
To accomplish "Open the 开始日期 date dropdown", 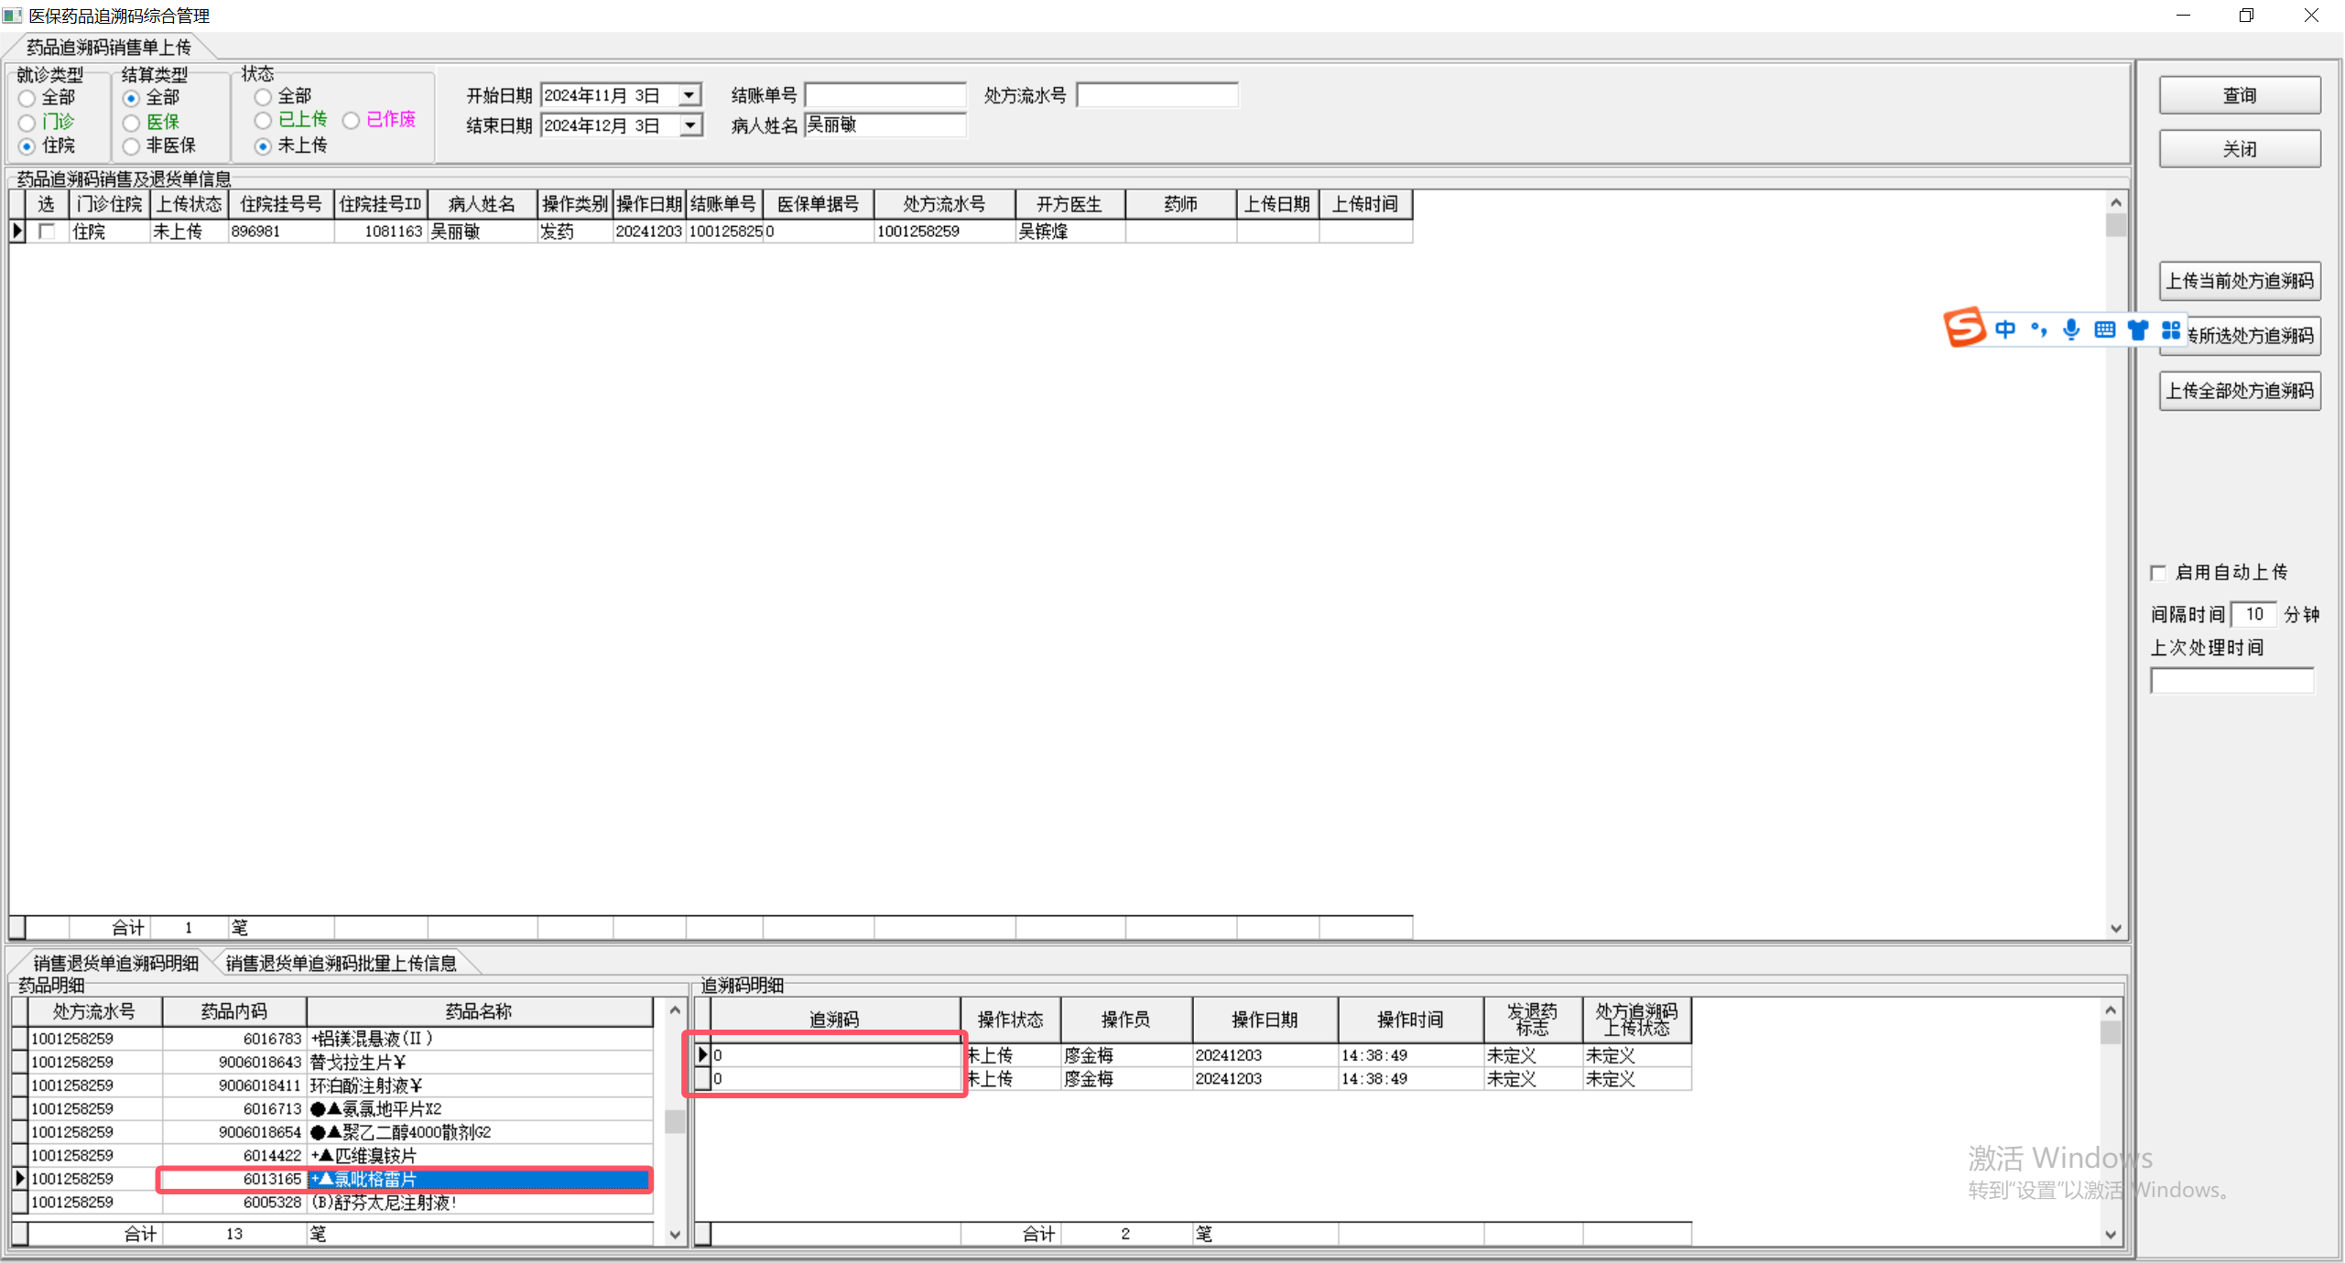I will 689,95.
